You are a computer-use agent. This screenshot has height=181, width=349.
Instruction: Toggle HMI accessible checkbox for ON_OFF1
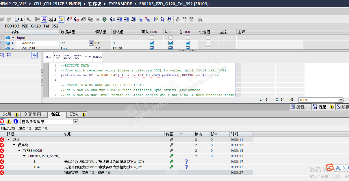pyautogui.click(x=152, y=48)
